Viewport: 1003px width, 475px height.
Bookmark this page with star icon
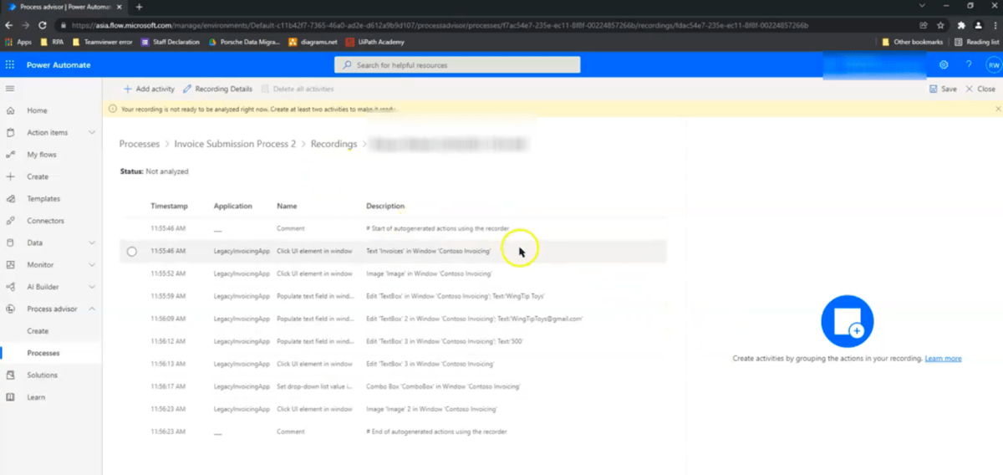(x=940, y=25)
